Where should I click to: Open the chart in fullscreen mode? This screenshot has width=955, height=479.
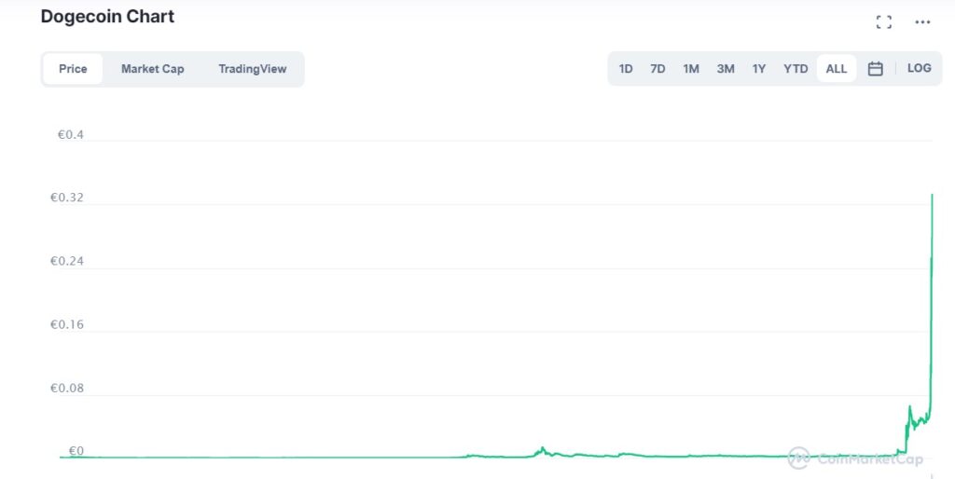(x=884, y=22)
